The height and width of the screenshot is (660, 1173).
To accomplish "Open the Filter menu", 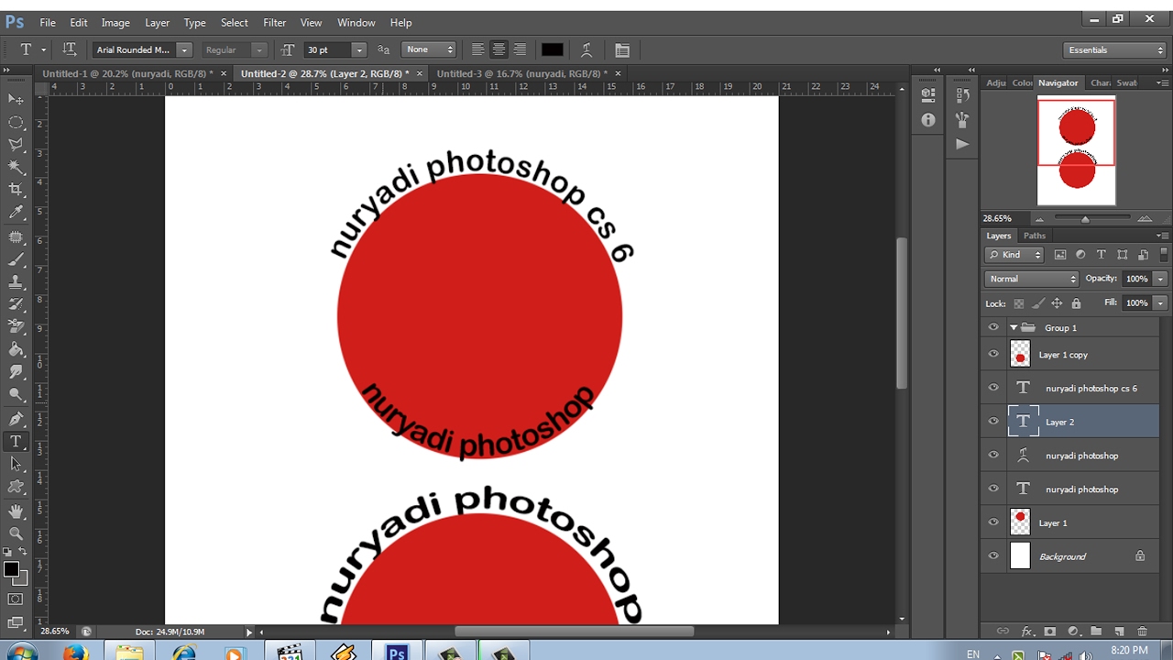I will click(274, 22).
